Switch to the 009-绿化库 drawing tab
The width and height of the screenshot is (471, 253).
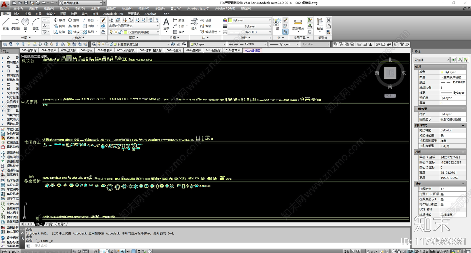pyautogui.click(x=174, y=50)
